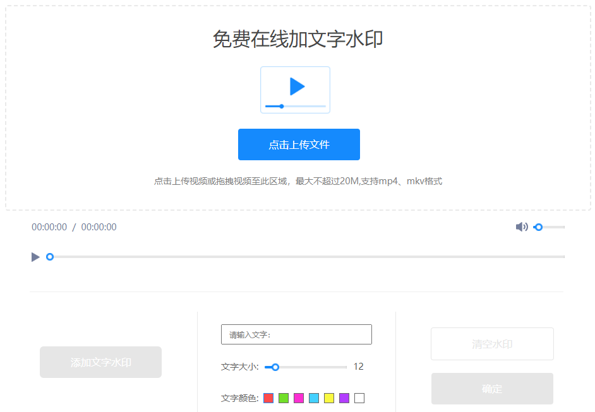
Task: Choose the white text color swatch
Action: click(358, 397)
